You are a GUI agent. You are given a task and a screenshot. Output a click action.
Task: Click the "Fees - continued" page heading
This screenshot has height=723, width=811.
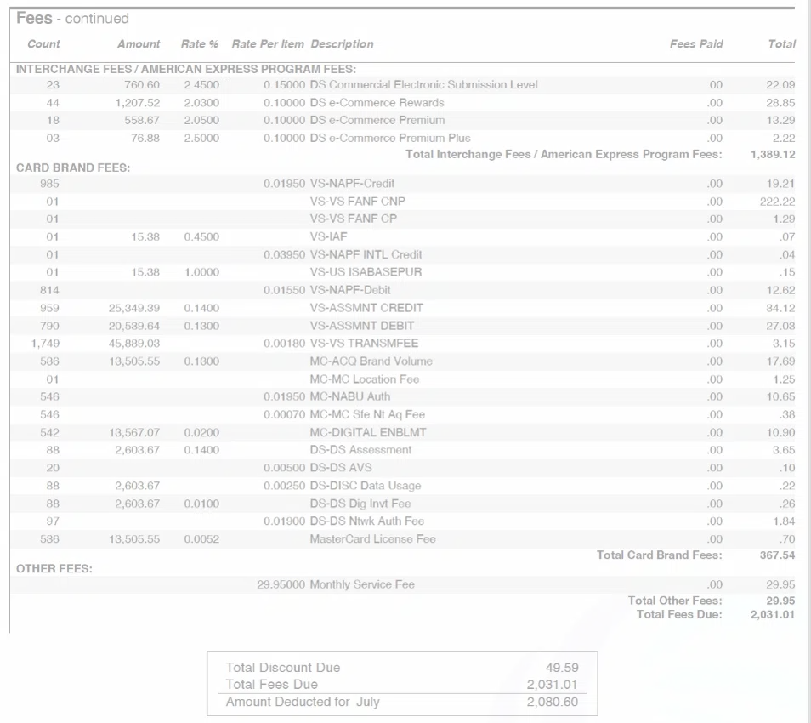click(65, 18)
